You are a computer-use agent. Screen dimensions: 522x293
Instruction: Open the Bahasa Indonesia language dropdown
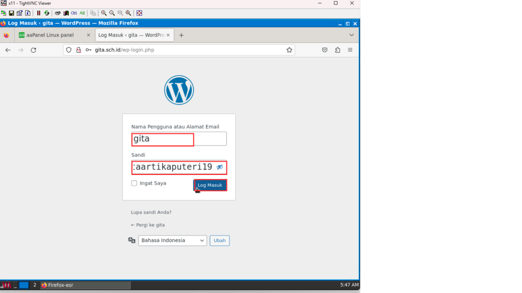tap(172, 241)
